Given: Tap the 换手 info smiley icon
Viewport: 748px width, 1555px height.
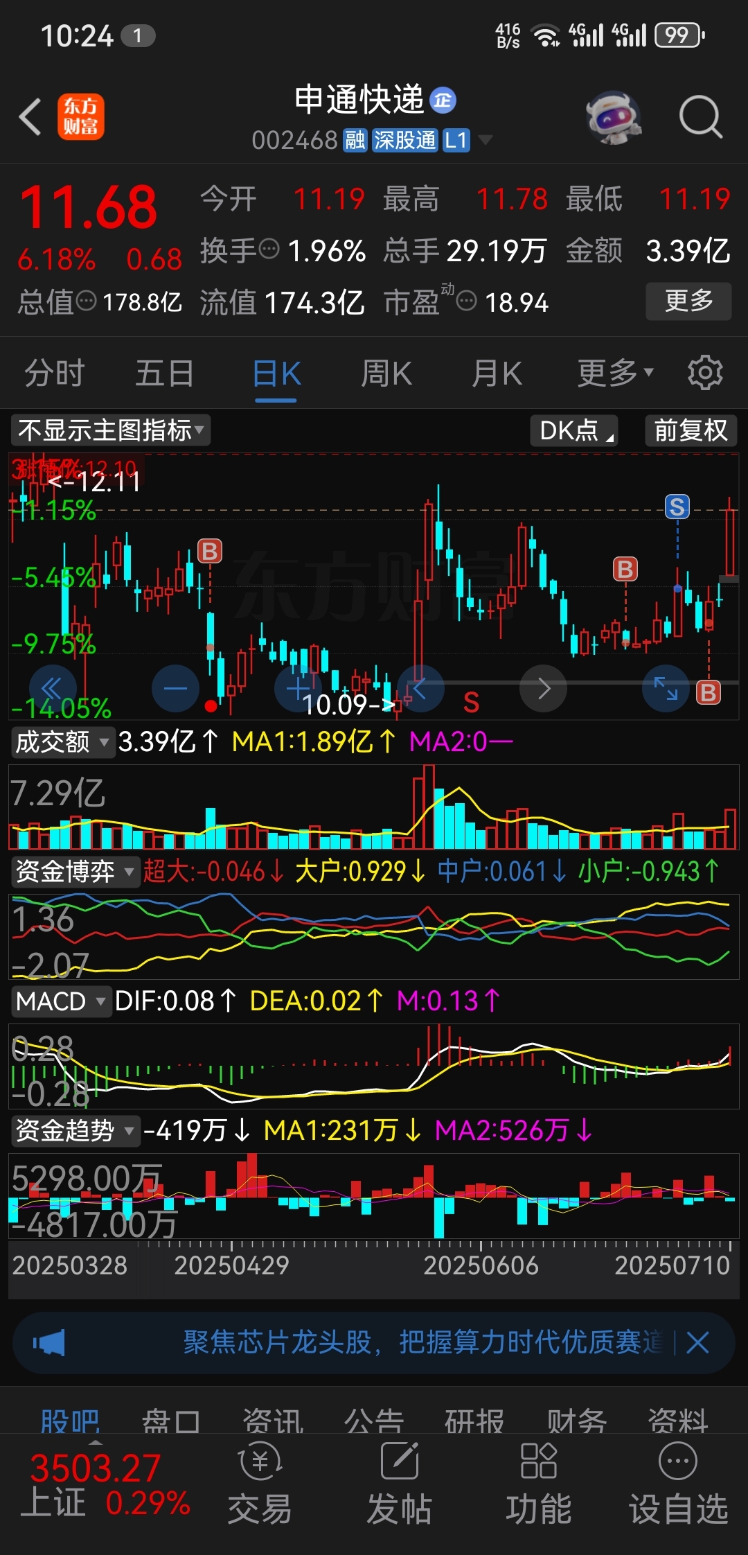Looking at the screenshot, I should [x=269, y=248].
